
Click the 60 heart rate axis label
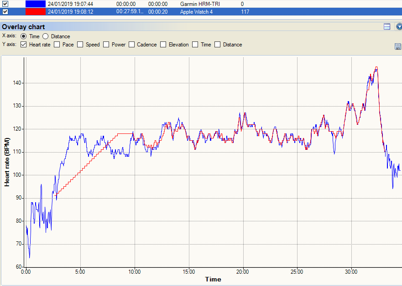[19, 267]
